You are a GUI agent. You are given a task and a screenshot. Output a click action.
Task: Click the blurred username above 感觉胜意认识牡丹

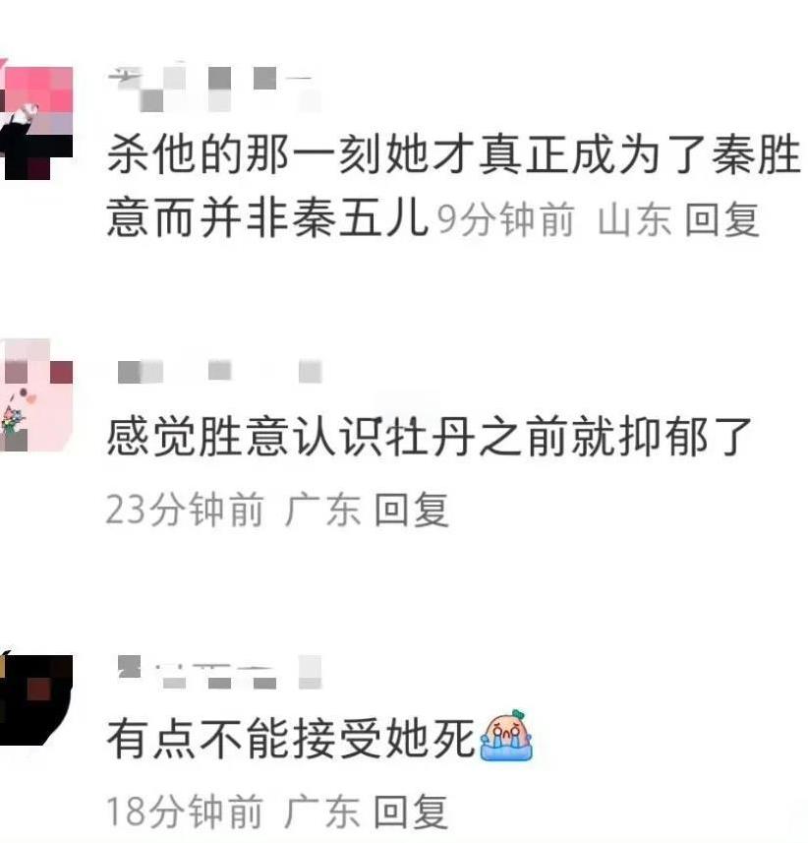tap(219, 372)
